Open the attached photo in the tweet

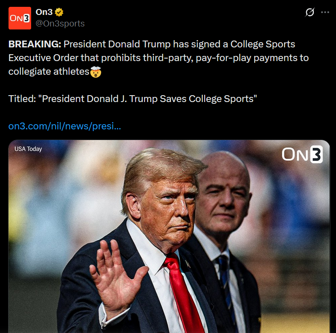[x=169, y=237]
